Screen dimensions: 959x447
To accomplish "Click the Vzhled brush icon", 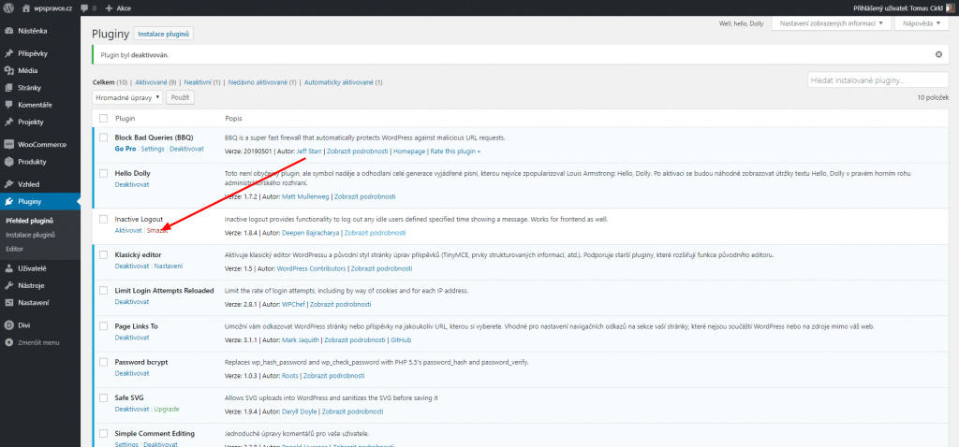I will (x=8, y=184).
